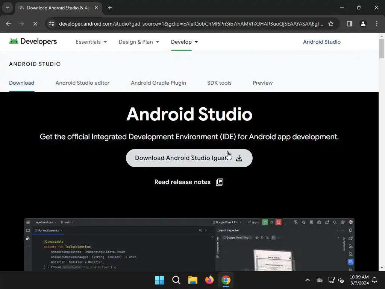385x289 pixels.
Task: Open Windows taskbar search
Action: tap(176, 280)
